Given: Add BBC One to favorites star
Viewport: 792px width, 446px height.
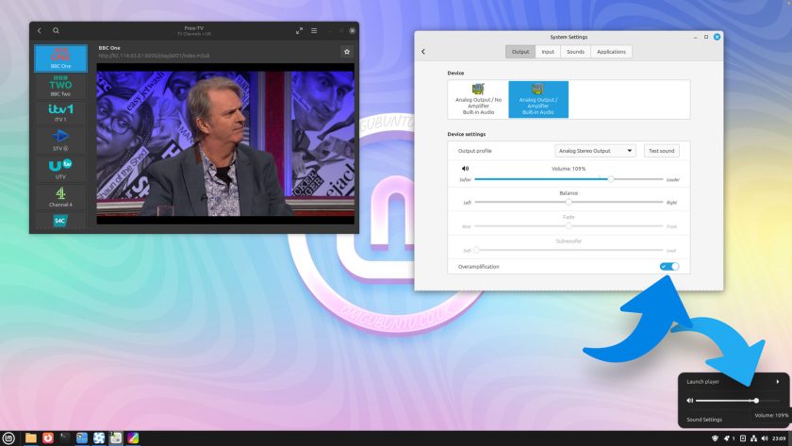Looking at the screenshot, I should pos(347,52).
